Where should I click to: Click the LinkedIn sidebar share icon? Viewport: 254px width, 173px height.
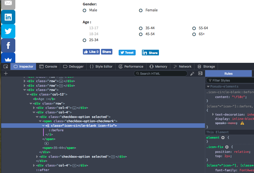pos(8,17)
